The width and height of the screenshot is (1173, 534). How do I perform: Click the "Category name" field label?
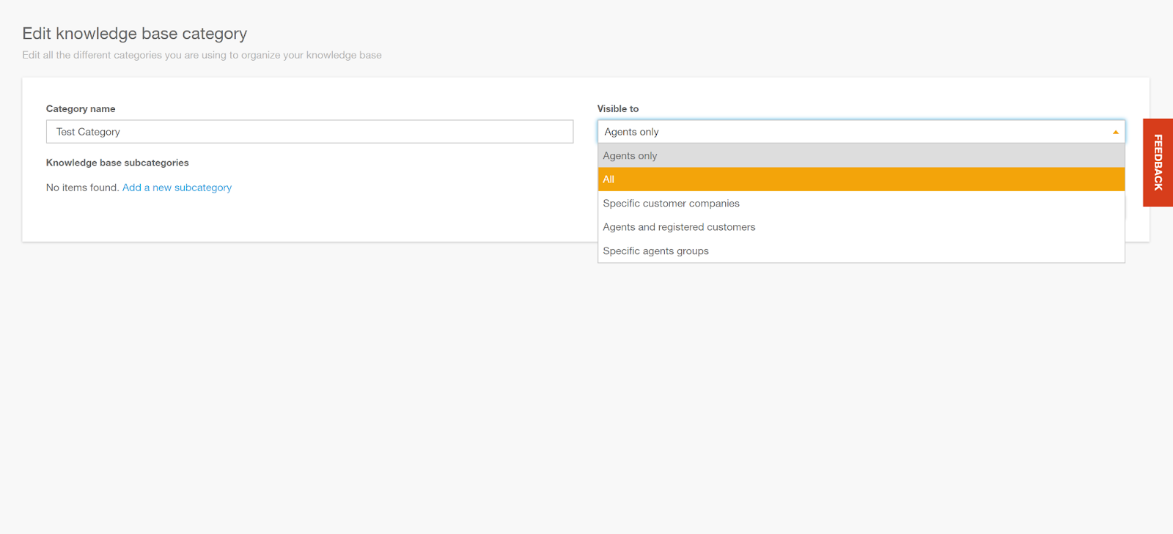pos(81,109)
